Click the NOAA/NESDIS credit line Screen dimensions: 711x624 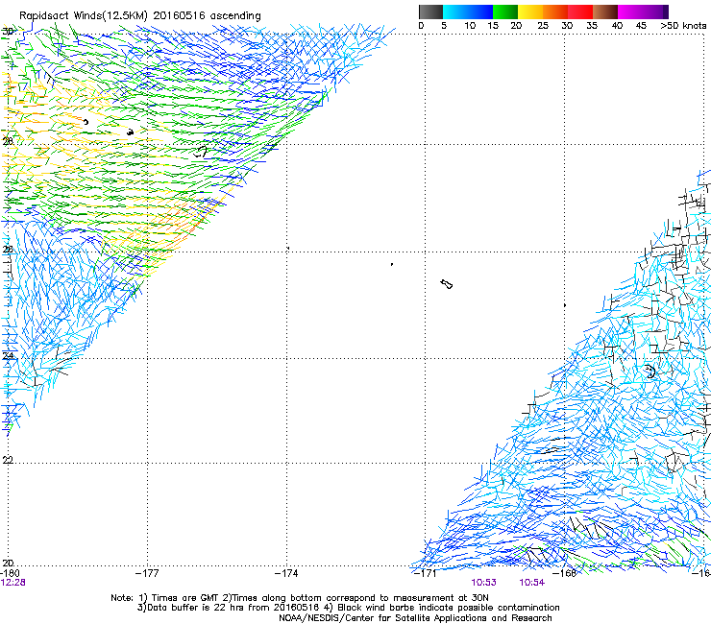(x=415, y=618)
